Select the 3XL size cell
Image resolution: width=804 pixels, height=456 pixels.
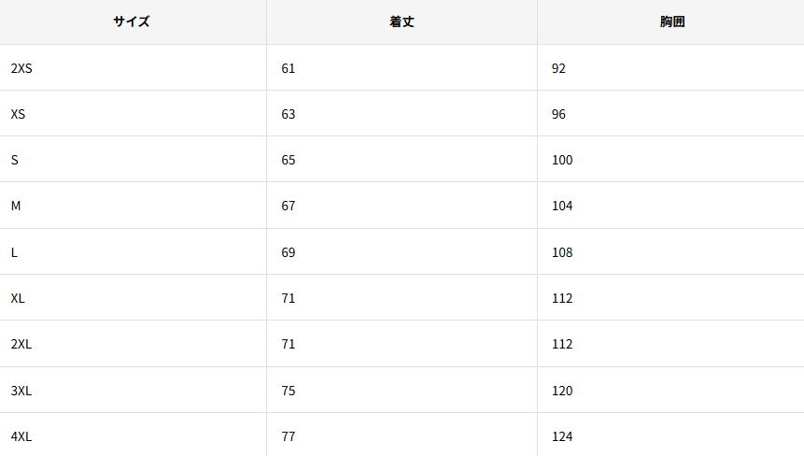21,391
